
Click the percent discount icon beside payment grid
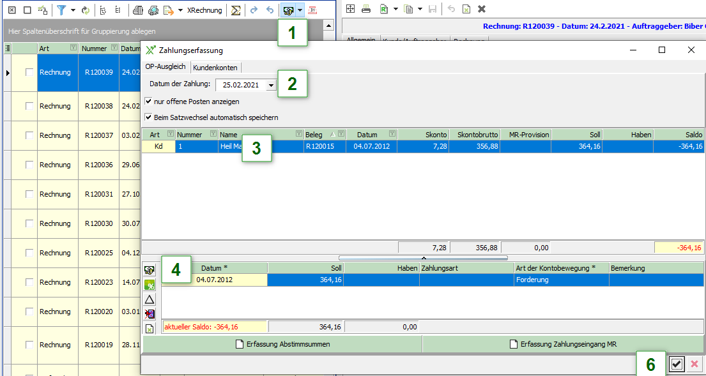point(150,285)
